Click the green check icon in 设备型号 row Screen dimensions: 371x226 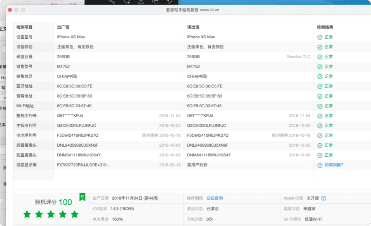click(319, 37)
